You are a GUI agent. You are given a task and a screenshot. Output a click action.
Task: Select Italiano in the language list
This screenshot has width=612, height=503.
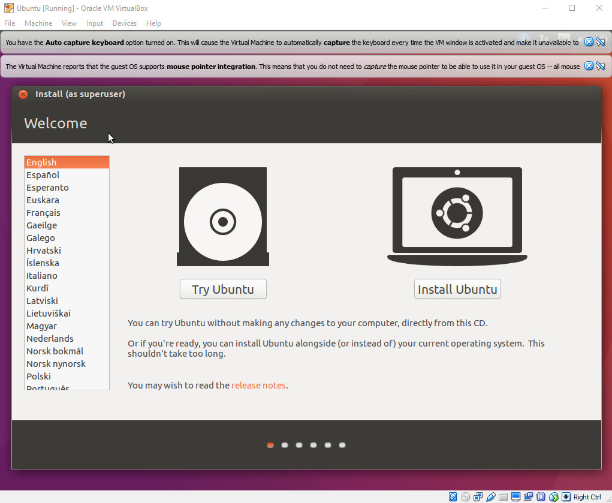[x=67, y=276]
